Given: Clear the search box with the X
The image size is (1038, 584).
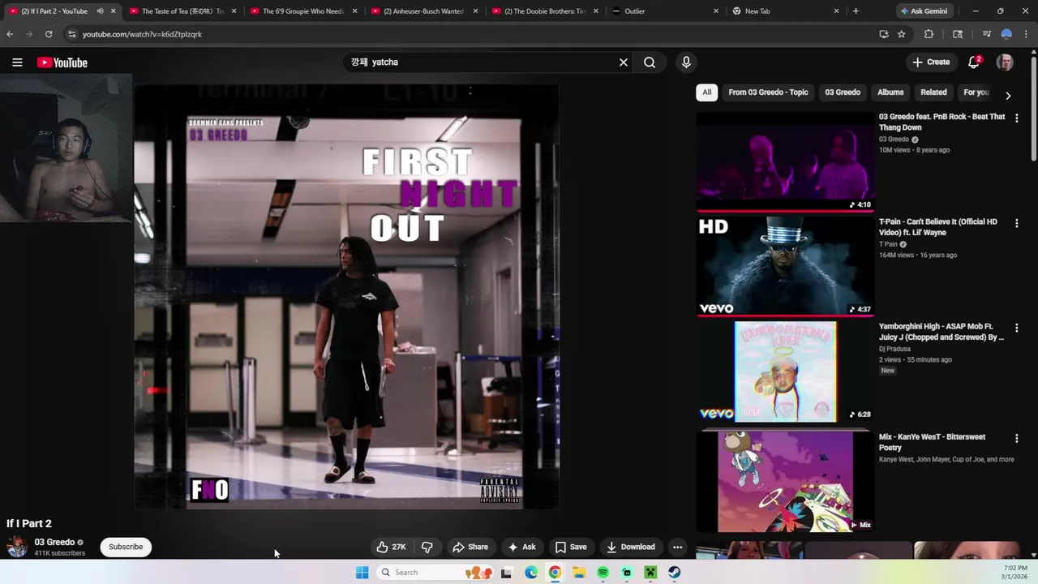Looking at the screenshot, I should click(624, 62).
